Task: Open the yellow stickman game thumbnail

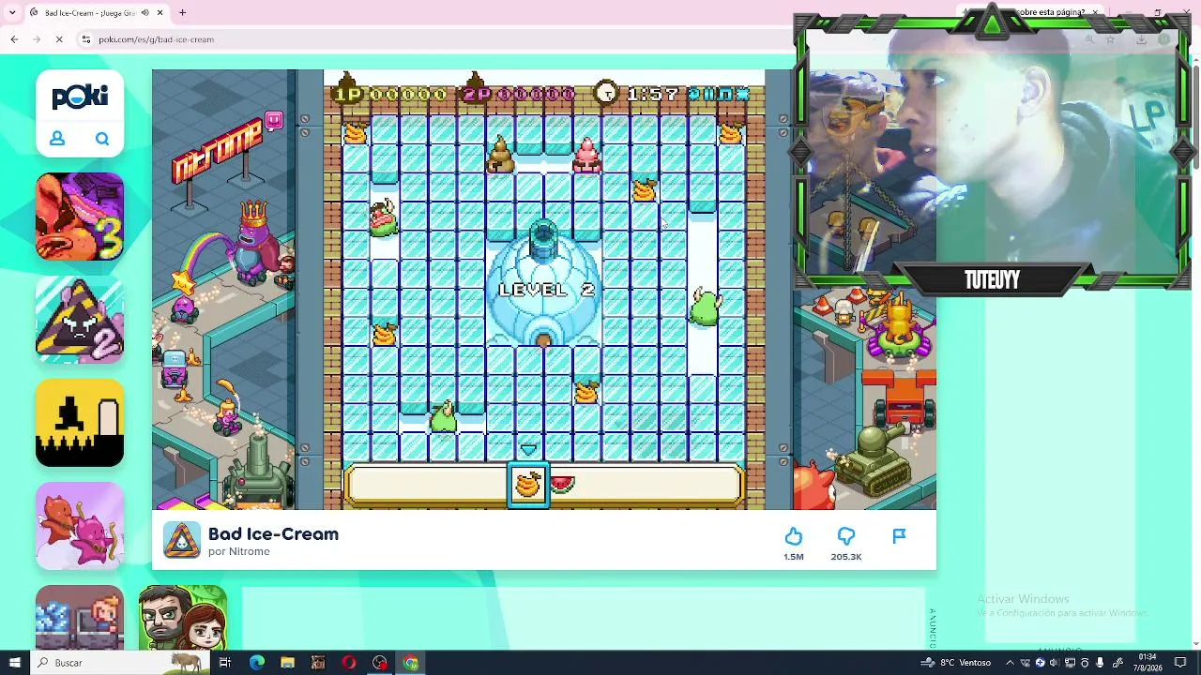Action: (80, 423)
